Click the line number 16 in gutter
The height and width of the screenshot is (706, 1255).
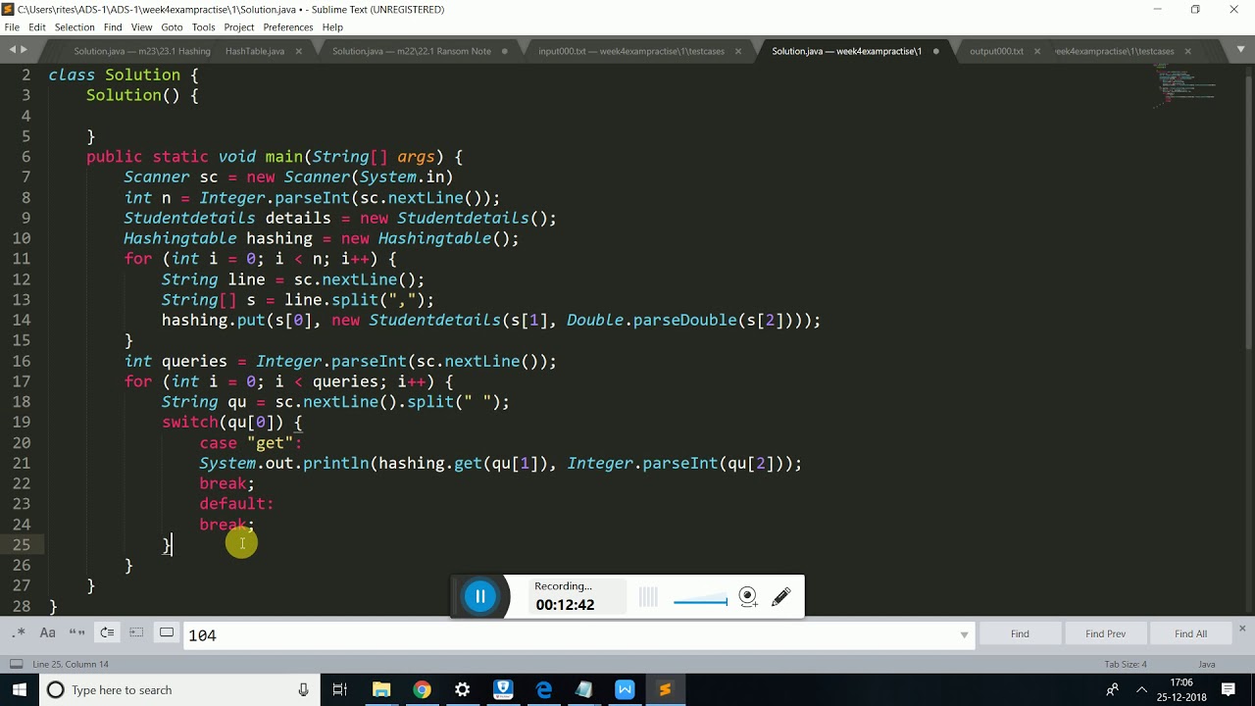(22, 361)
